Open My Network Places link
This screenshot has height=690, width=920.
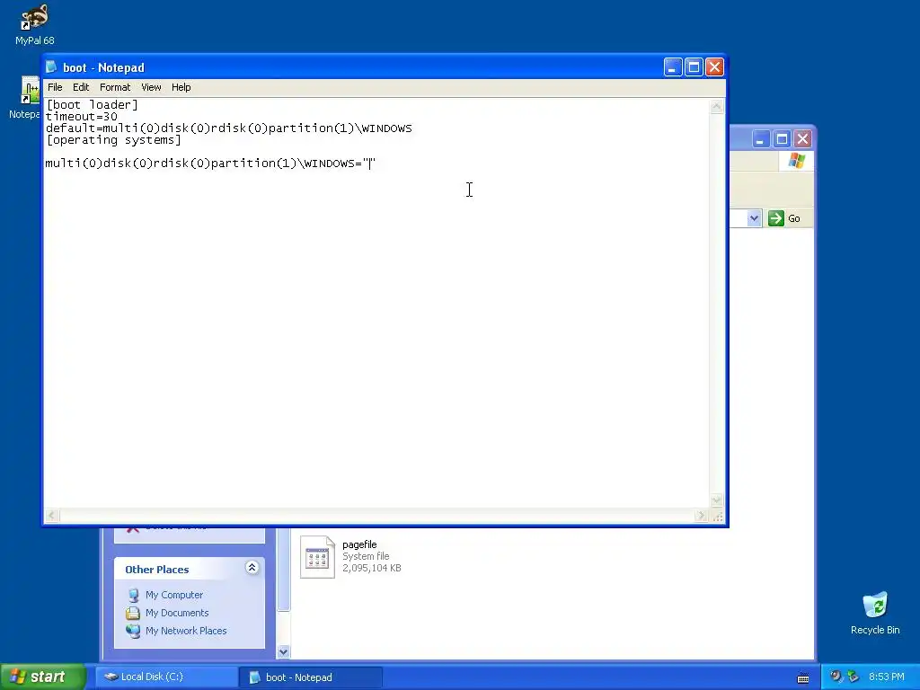point(186,631)
